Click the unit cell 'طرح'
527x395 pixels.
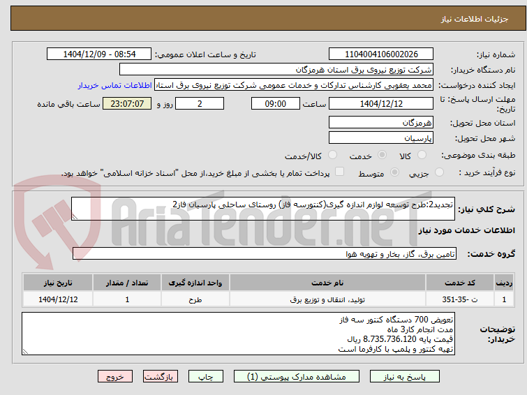[195, 299]
